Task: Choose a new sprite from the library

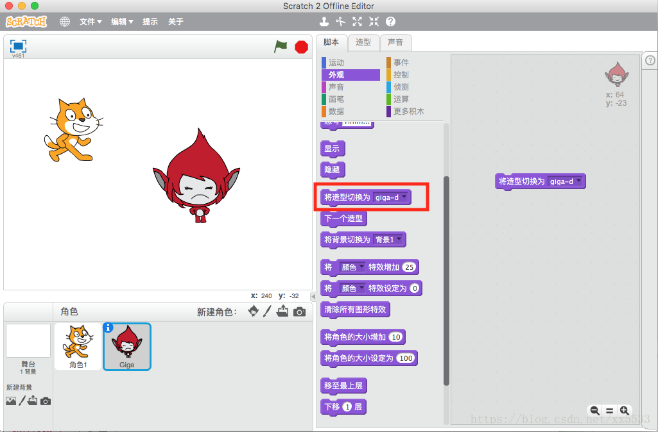Action: point(253,311)
